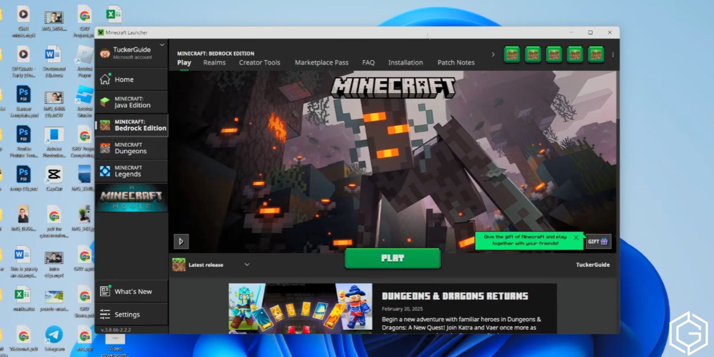Switch to the Realms tab
This screenshot has width=714, height=357.
[214, 62]
